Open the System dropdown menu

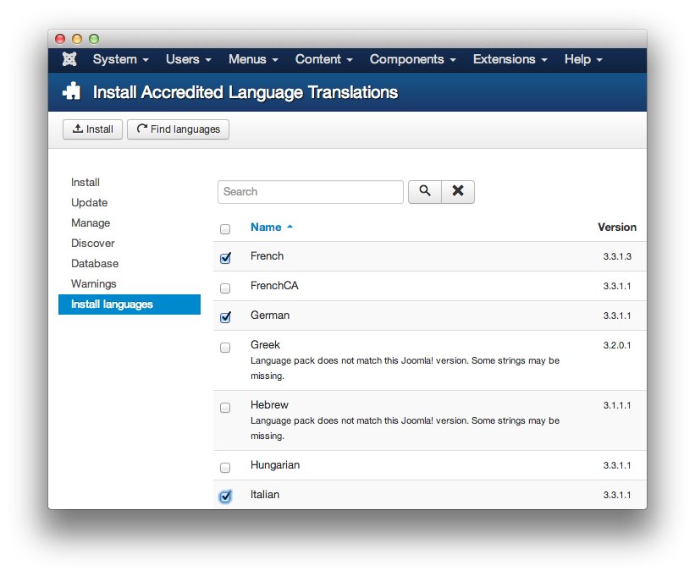click(x=119, y=59)
